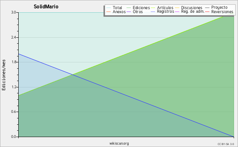Click the 3.0 y-axis tick label
This screenshot has height=147, width=238.
pyautogui.click(x=13, y=12)
